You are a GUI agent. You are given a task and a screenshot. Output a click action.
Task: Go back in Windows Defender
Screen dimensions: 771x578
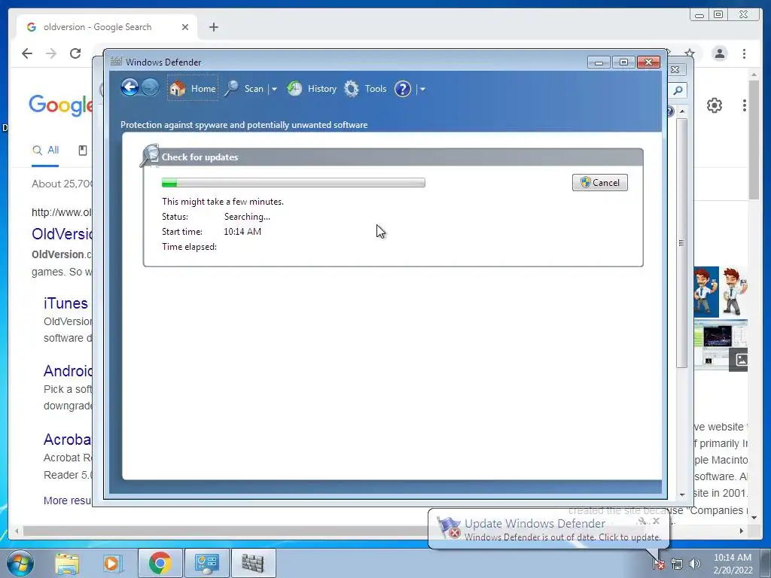click(x=130, y=87)
